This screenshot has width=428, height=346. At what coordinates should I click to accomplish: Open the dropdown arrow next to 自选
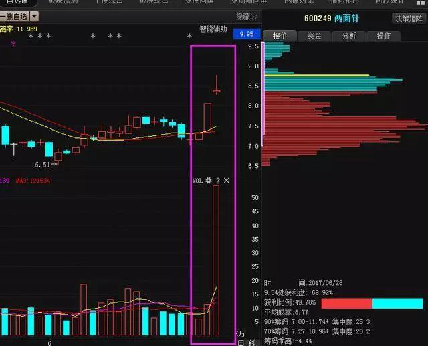34,16
